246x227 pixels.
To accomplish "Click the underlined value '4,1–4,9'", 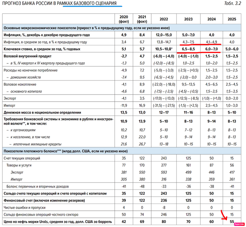I will (212, 42).
